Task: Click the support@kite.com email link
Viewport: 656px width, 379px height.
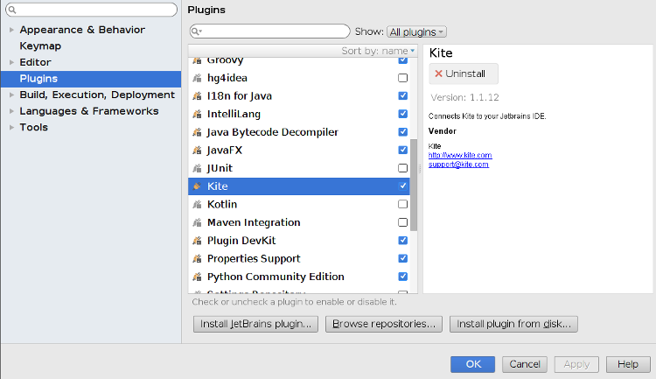Action: pos(458,165)
